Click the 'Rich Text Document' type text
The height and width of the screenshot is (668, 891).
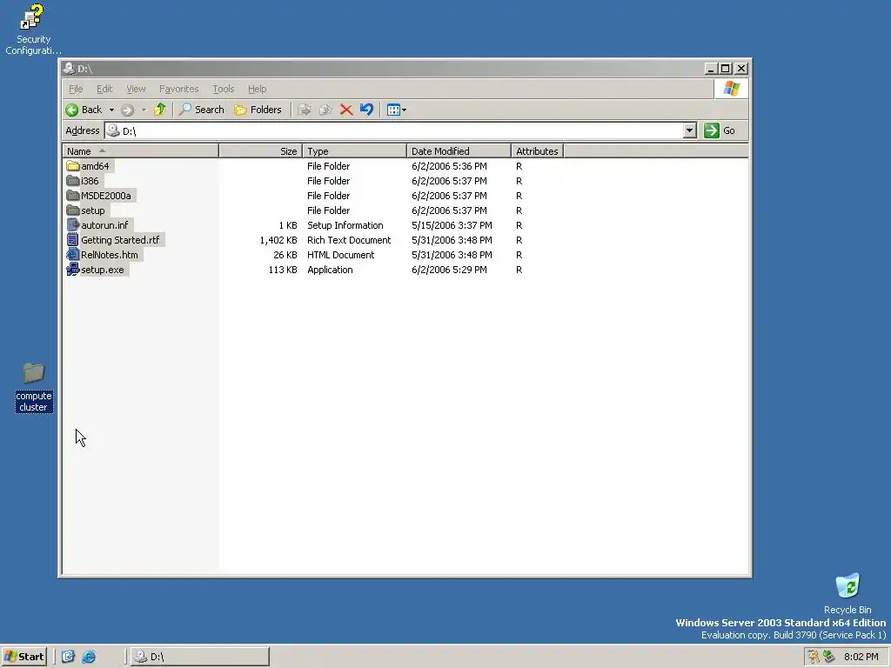pos(349,240)
